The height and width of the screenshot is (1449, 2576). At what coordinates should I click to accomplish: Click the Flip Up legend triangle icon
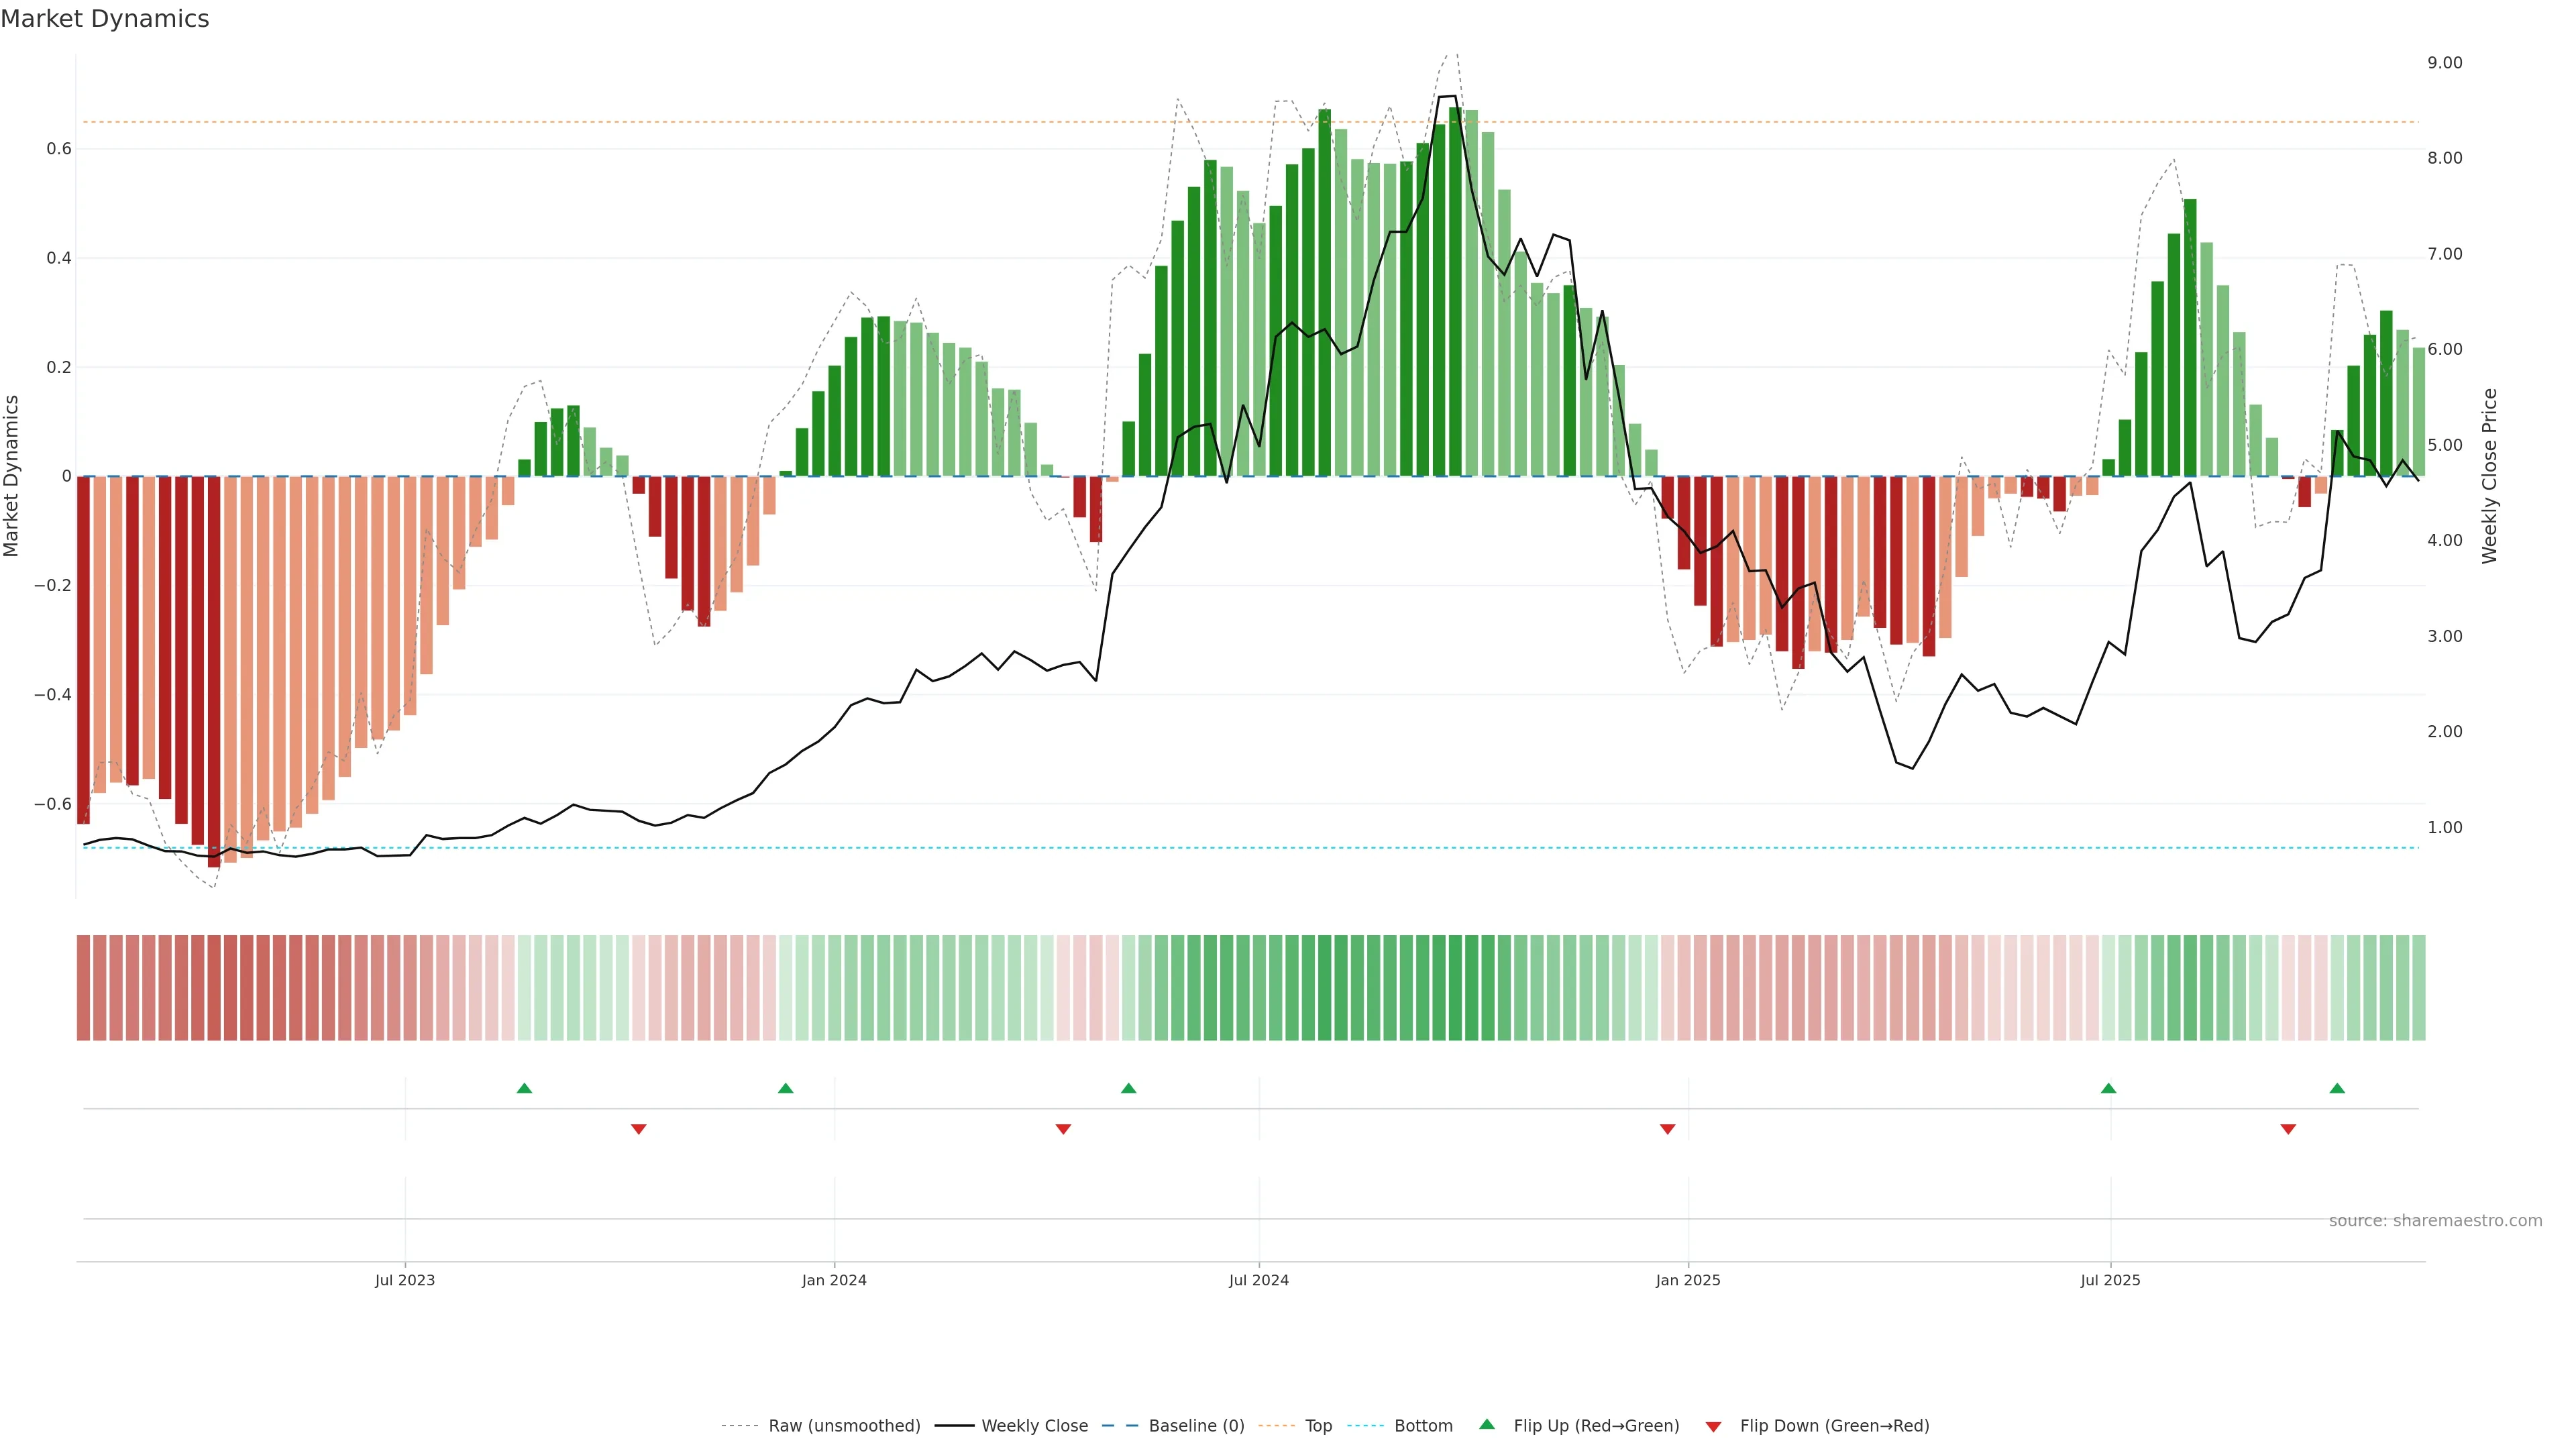coord(1486,1424)
